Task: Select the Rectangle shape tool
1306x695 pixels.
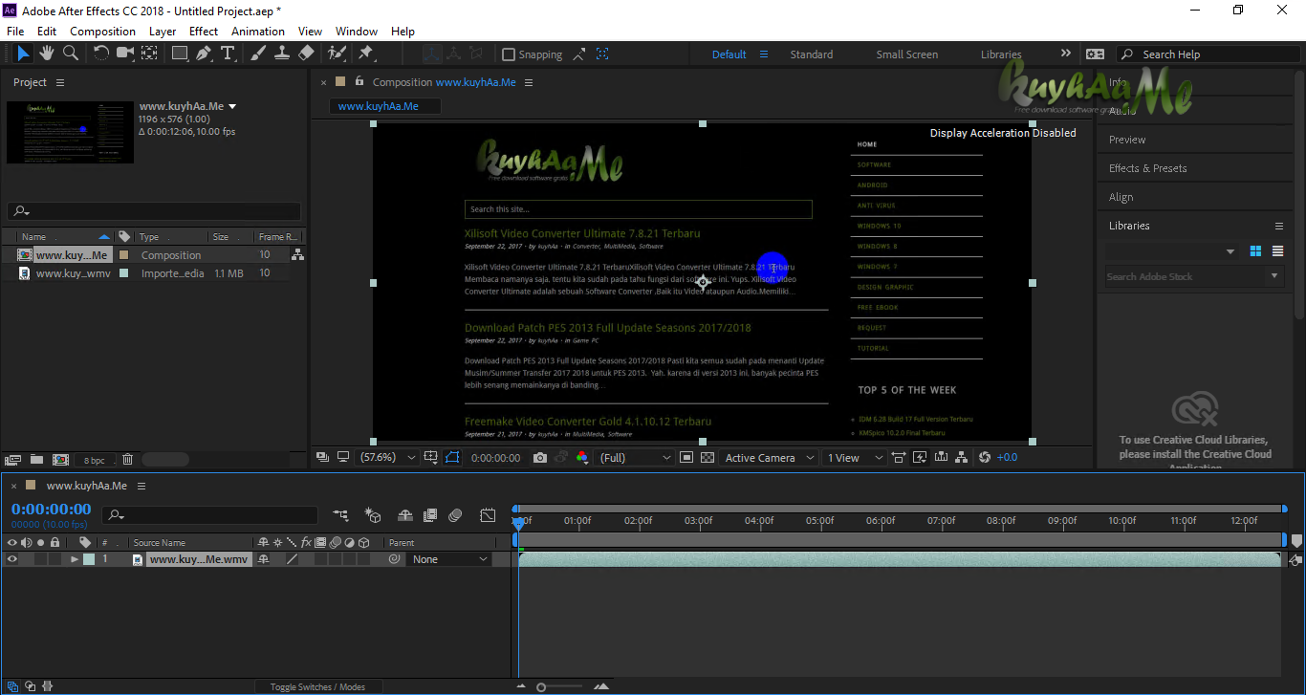Action: click(x=180, y=54)
